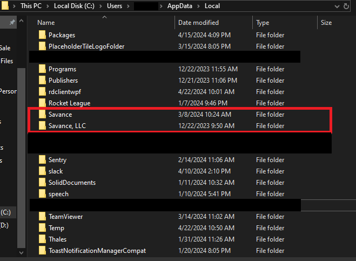Click the slack folder icon

click(42, 171)
